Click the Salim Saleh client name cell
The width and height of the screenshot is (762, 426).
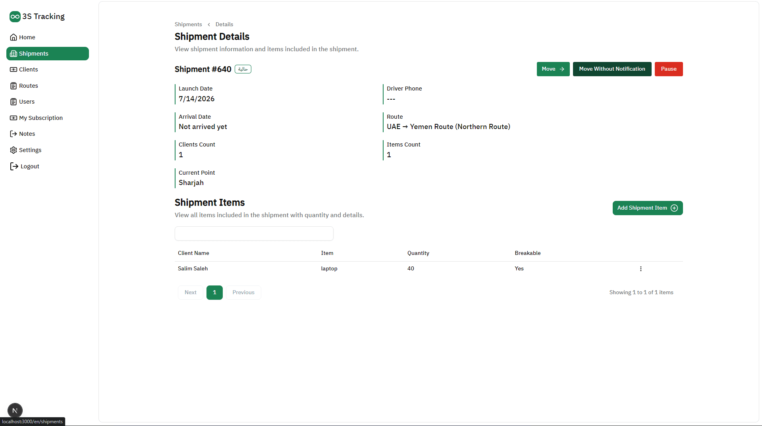(193, 269)
